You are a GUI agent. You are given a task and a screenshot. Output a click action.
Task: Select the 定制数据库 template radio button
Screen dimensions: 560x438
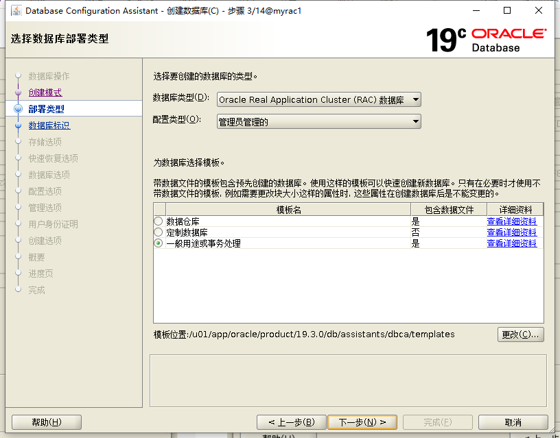159,232
